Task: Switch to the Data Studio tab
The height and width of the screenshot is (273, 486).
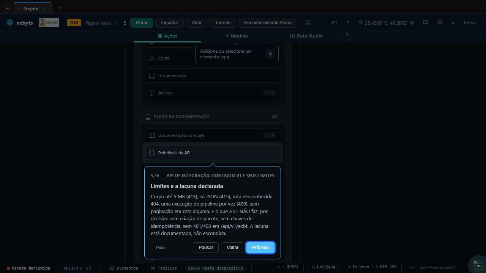Action: [x=306, y=36]
